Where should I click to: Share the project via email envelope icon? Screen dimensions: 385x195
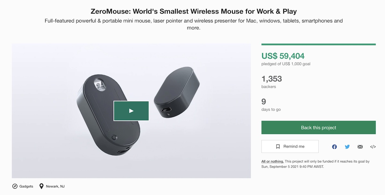(360, 146)
